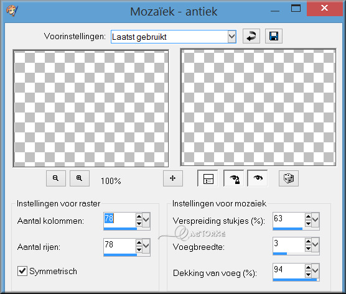Click the reset to default arrow icon

tap(251, 36)
